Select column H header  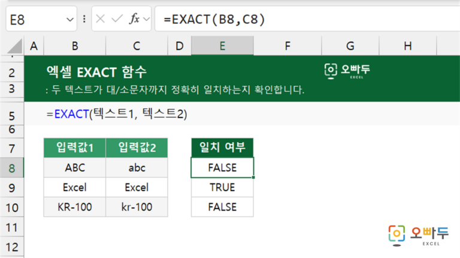408,46
